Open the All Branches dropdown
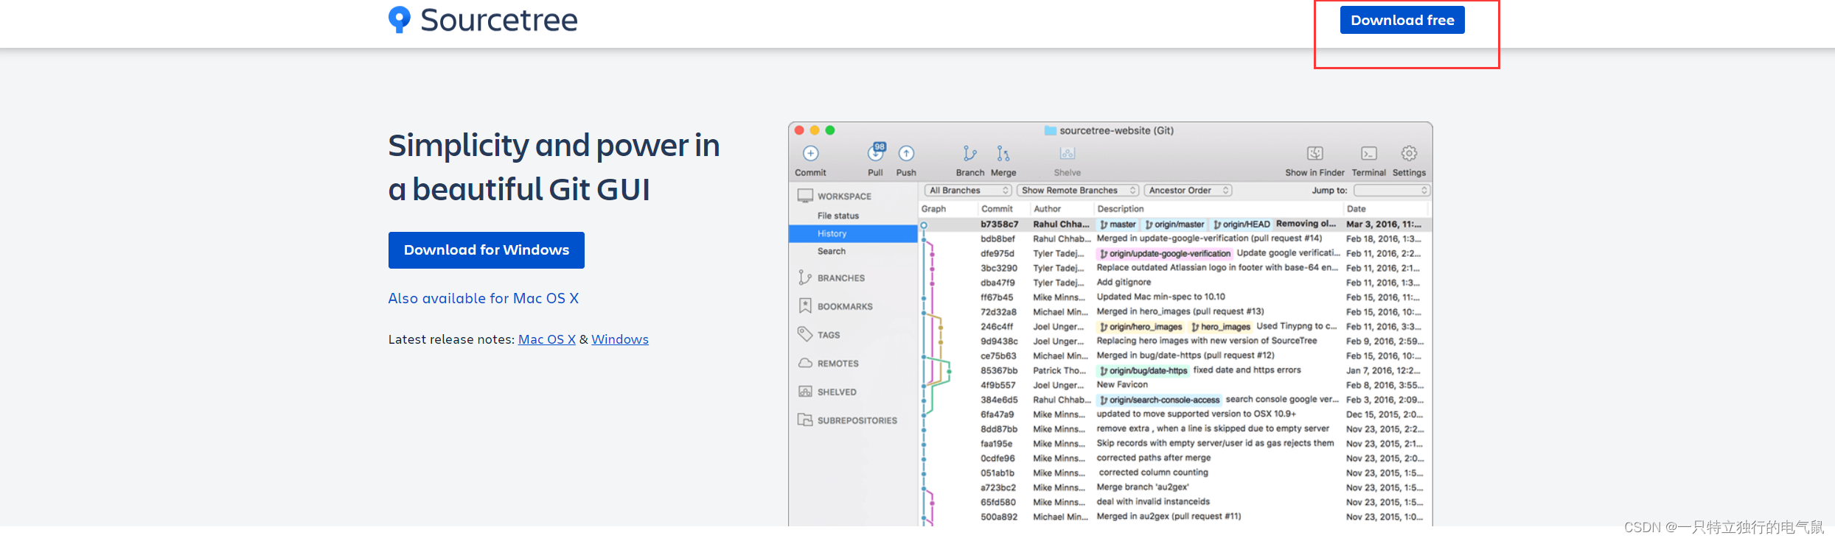 coord(968,191)
